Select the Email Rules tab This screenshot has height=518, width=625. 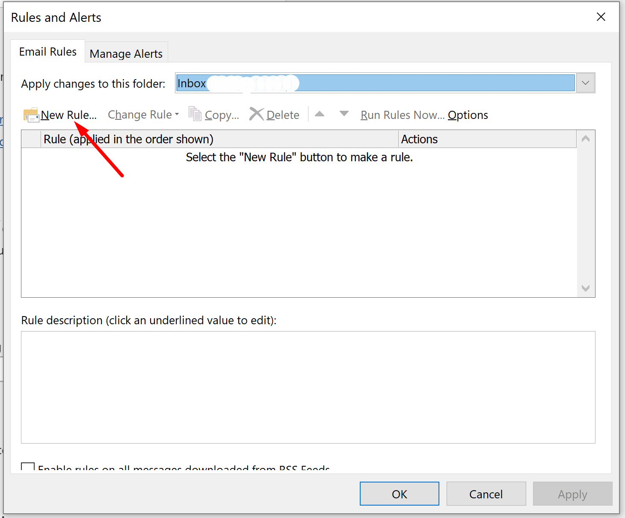(47, 51)
